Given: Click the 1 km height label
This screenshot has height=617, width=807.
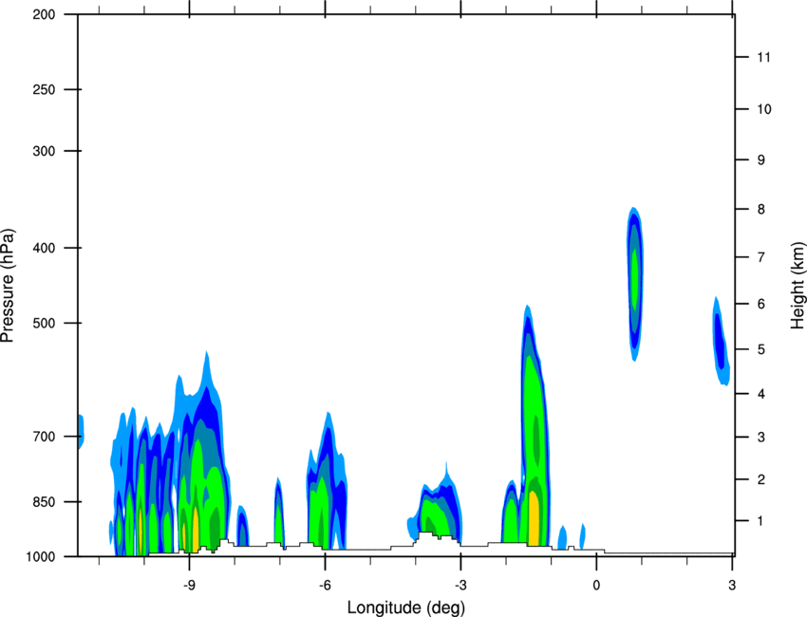Looking at the screenshot, I should pos(760,521).
